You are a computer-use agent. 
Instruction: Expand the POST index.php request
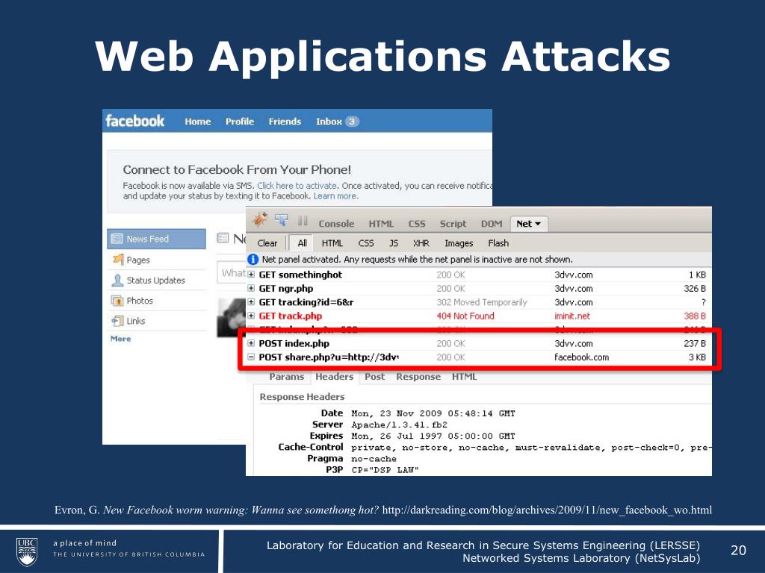click(x=251, y=343)
